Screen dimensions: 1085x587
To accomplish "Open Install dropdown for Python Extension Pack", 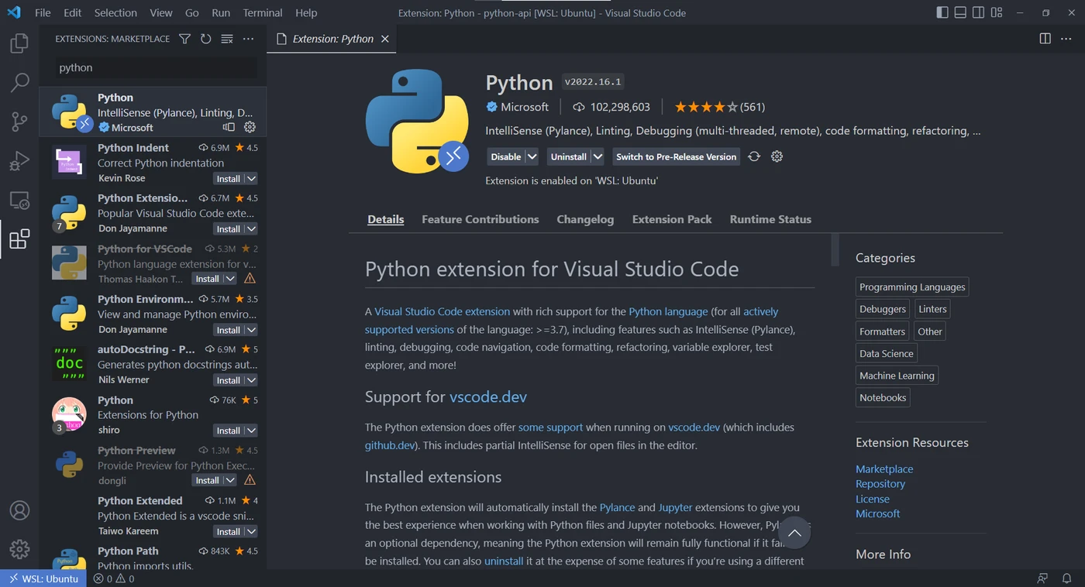I will coord(250,229).
